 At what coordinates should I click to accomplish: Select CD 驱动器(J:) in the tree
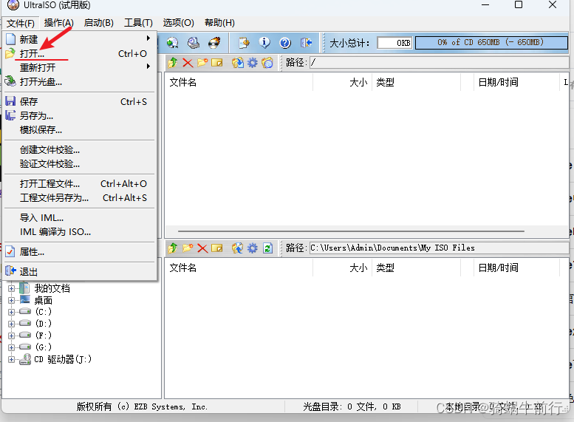pyautogui.click(x=63, y=359)
